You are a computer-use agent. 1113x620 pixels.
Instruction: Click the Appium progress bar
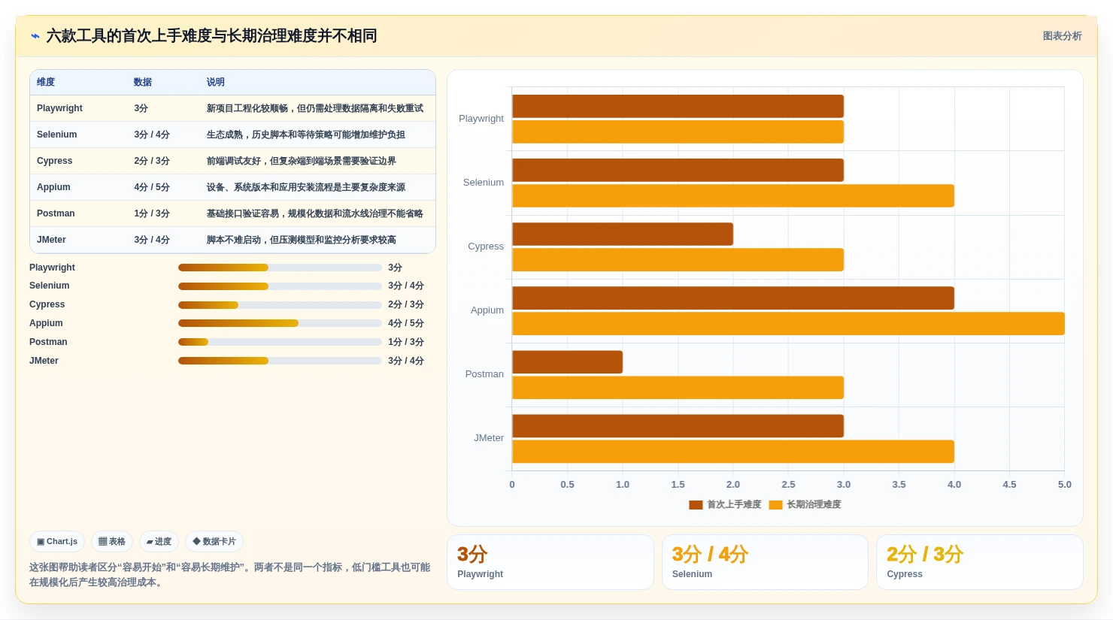[x=280, y=323]
